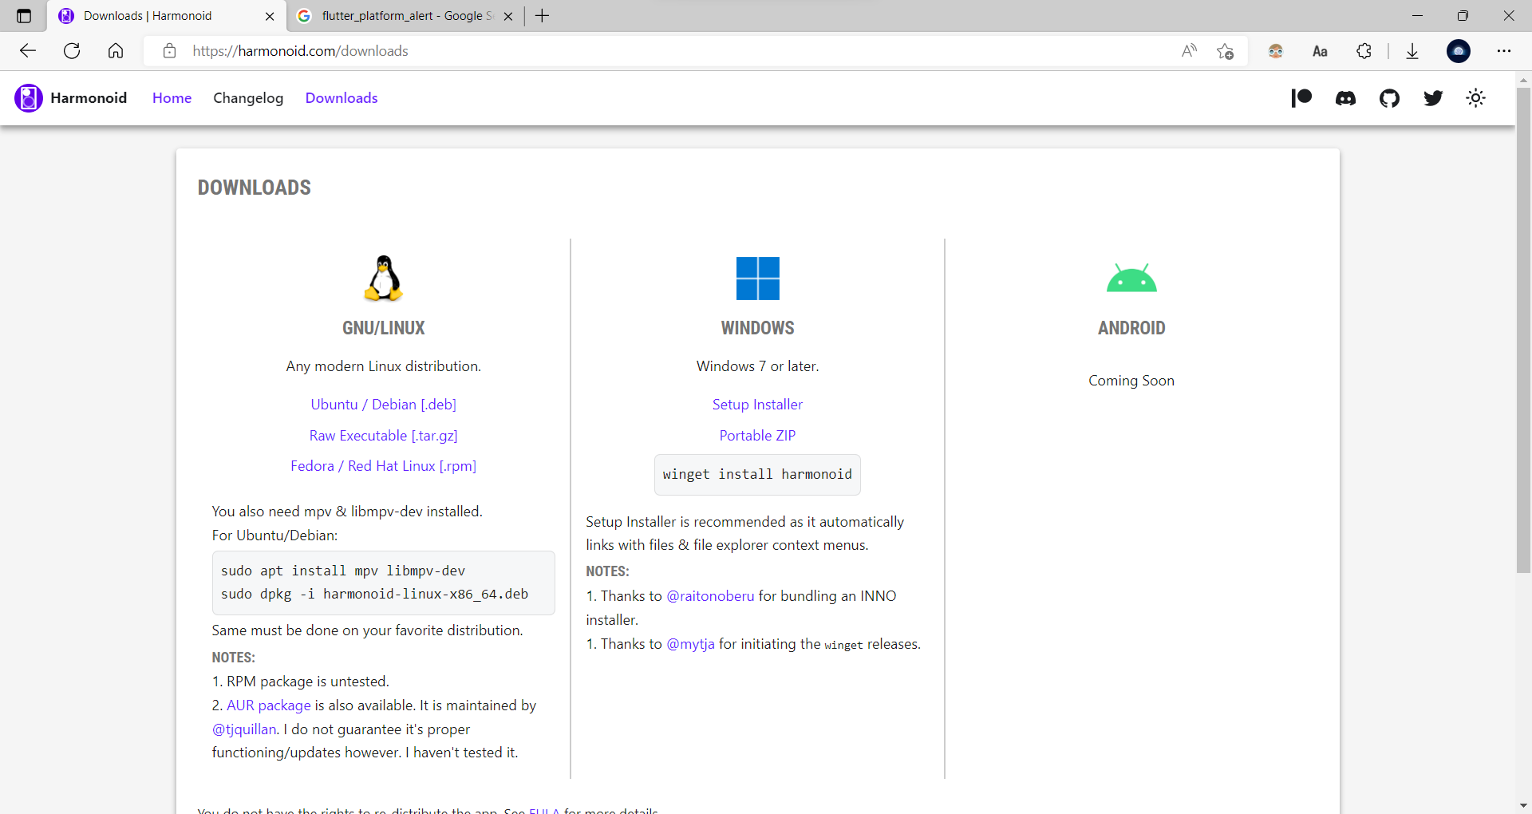Add this page to favorites
This screenshot has height=814, width=1532.
pos(1226,51)
